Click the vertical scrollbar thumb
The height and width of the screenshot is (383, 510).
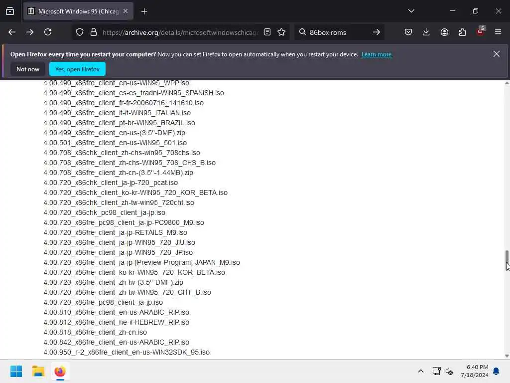pos(507,257)
